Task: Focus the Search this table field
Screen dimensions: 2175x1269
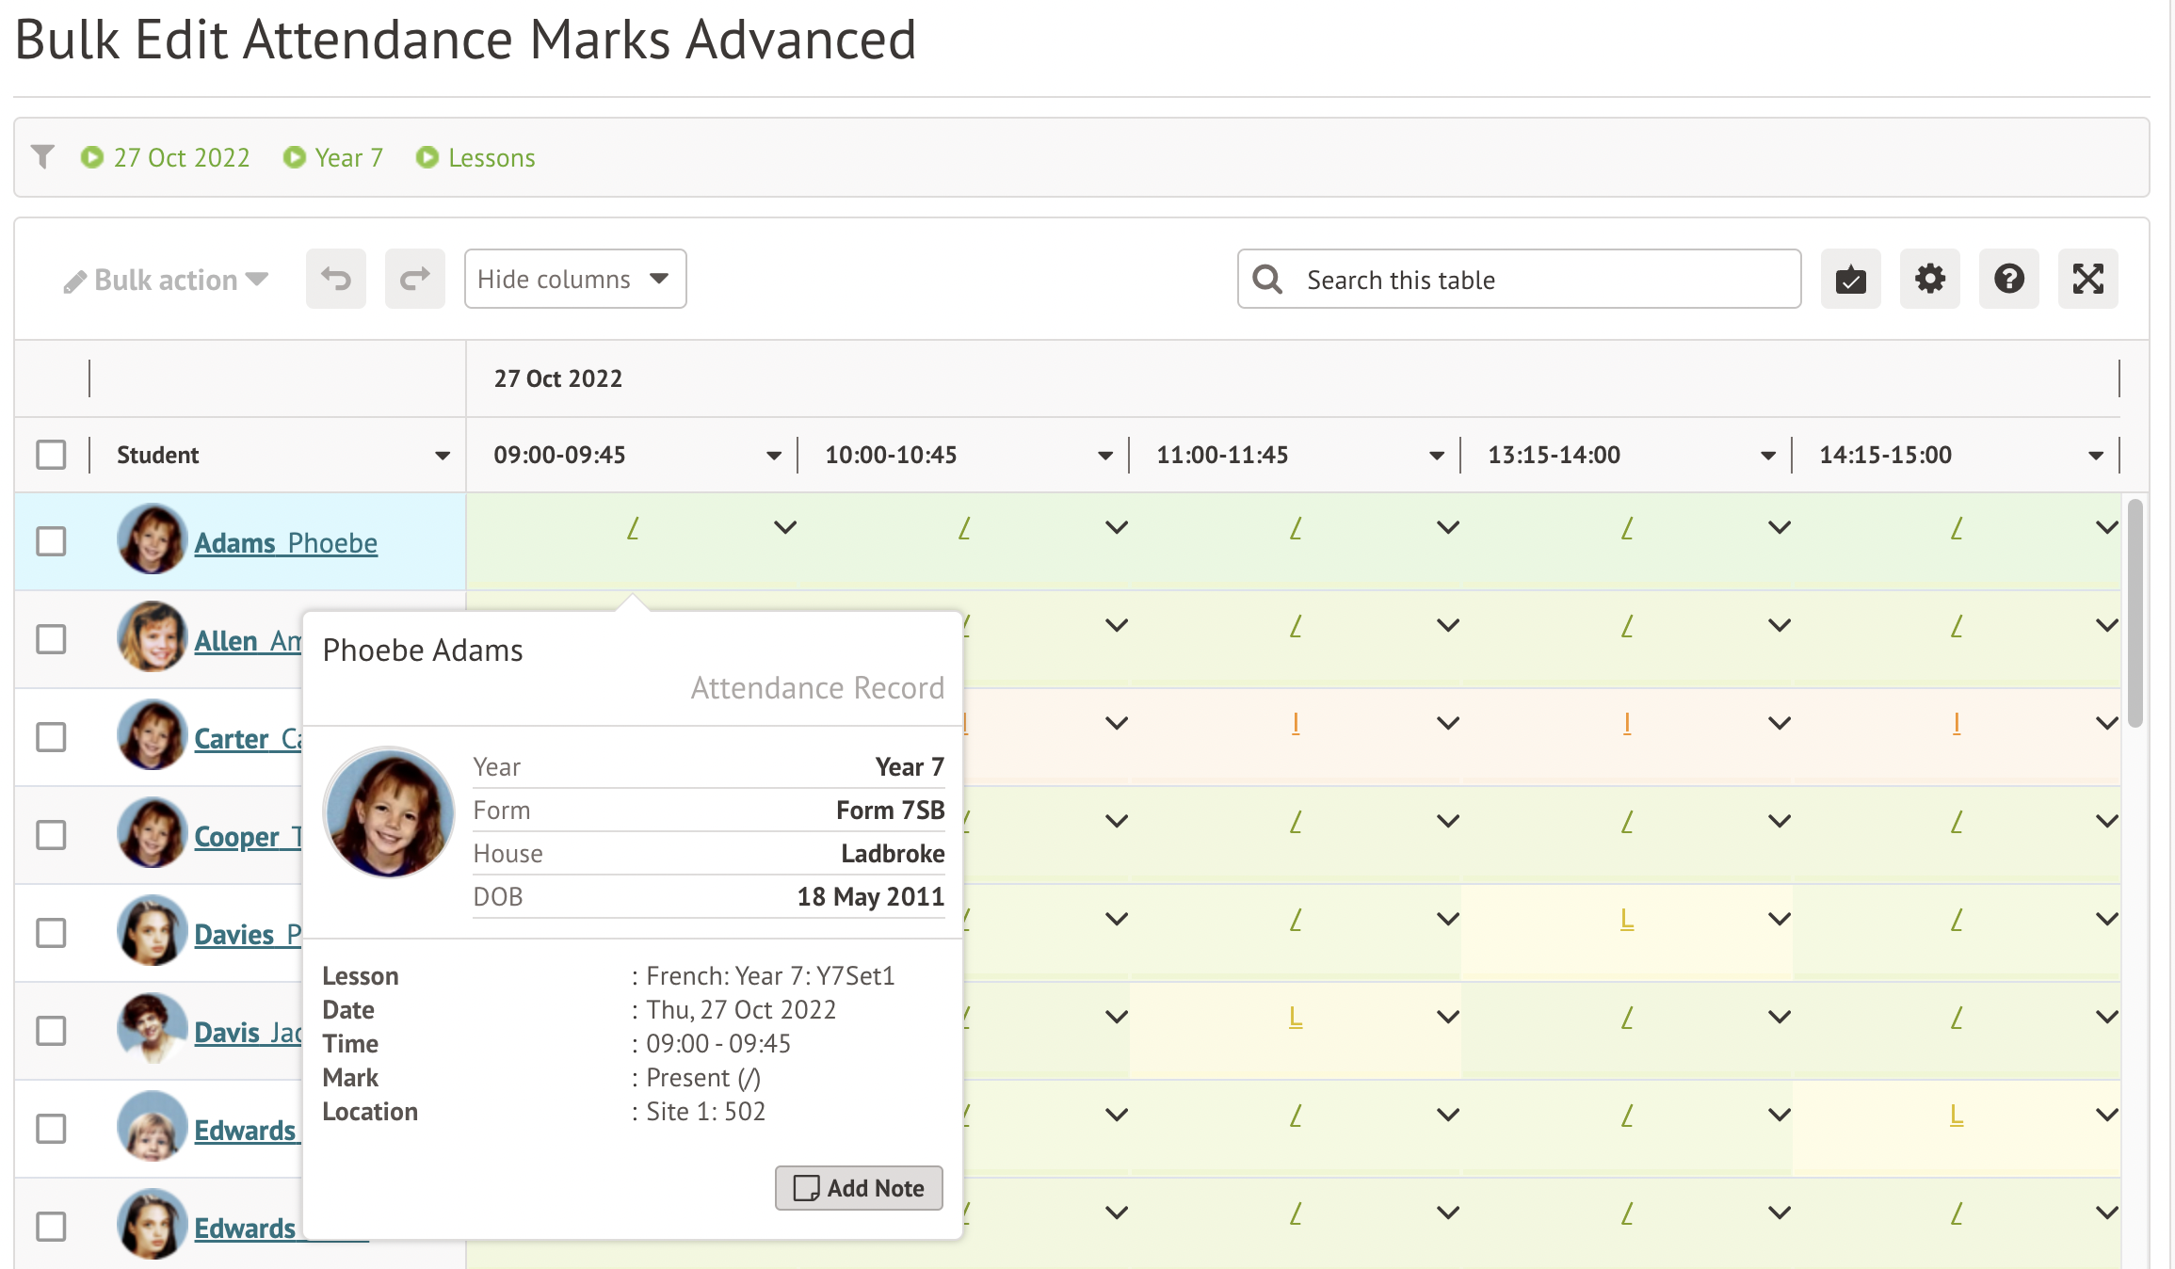Action: point(1544,280)
